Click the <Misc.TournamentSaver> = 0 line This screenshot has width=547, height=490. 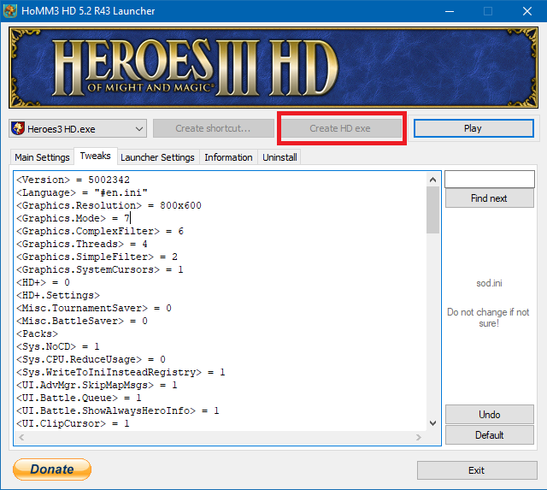click(94, 308)
